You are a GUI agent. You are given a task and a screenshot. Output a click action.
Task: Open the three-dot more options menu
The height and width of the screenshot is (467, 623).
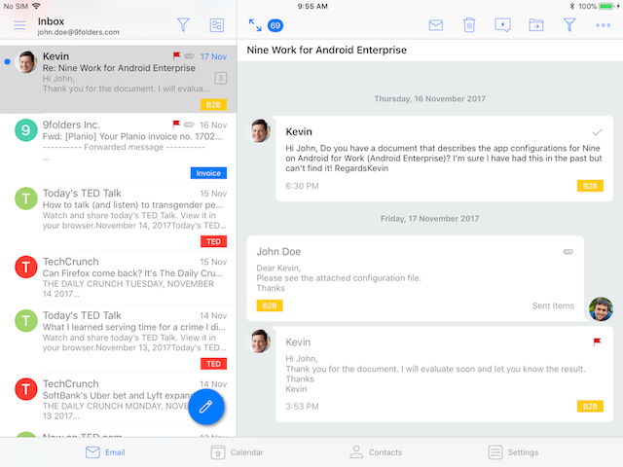click(603, 25)
